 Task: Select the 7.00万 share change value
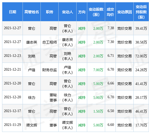pyautogui.click(x=98, y=70)
